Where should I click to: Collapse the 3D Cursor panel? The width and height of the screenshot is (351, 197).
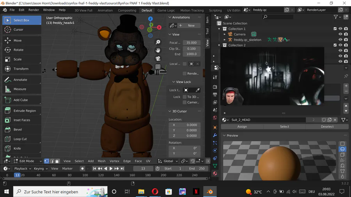[170, 111]
